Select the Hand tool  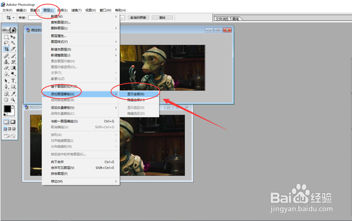tap(6, 100)
